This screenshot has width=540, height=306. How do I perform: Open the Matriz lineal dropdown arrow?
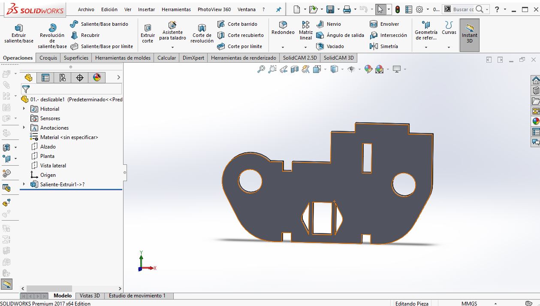[306, 47]
